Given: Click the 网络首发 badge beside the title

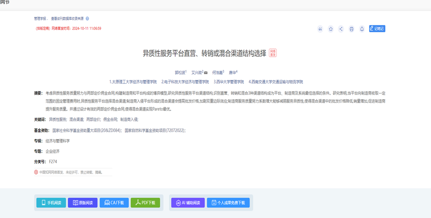Looking at the screenshot, I should (273, 53).
